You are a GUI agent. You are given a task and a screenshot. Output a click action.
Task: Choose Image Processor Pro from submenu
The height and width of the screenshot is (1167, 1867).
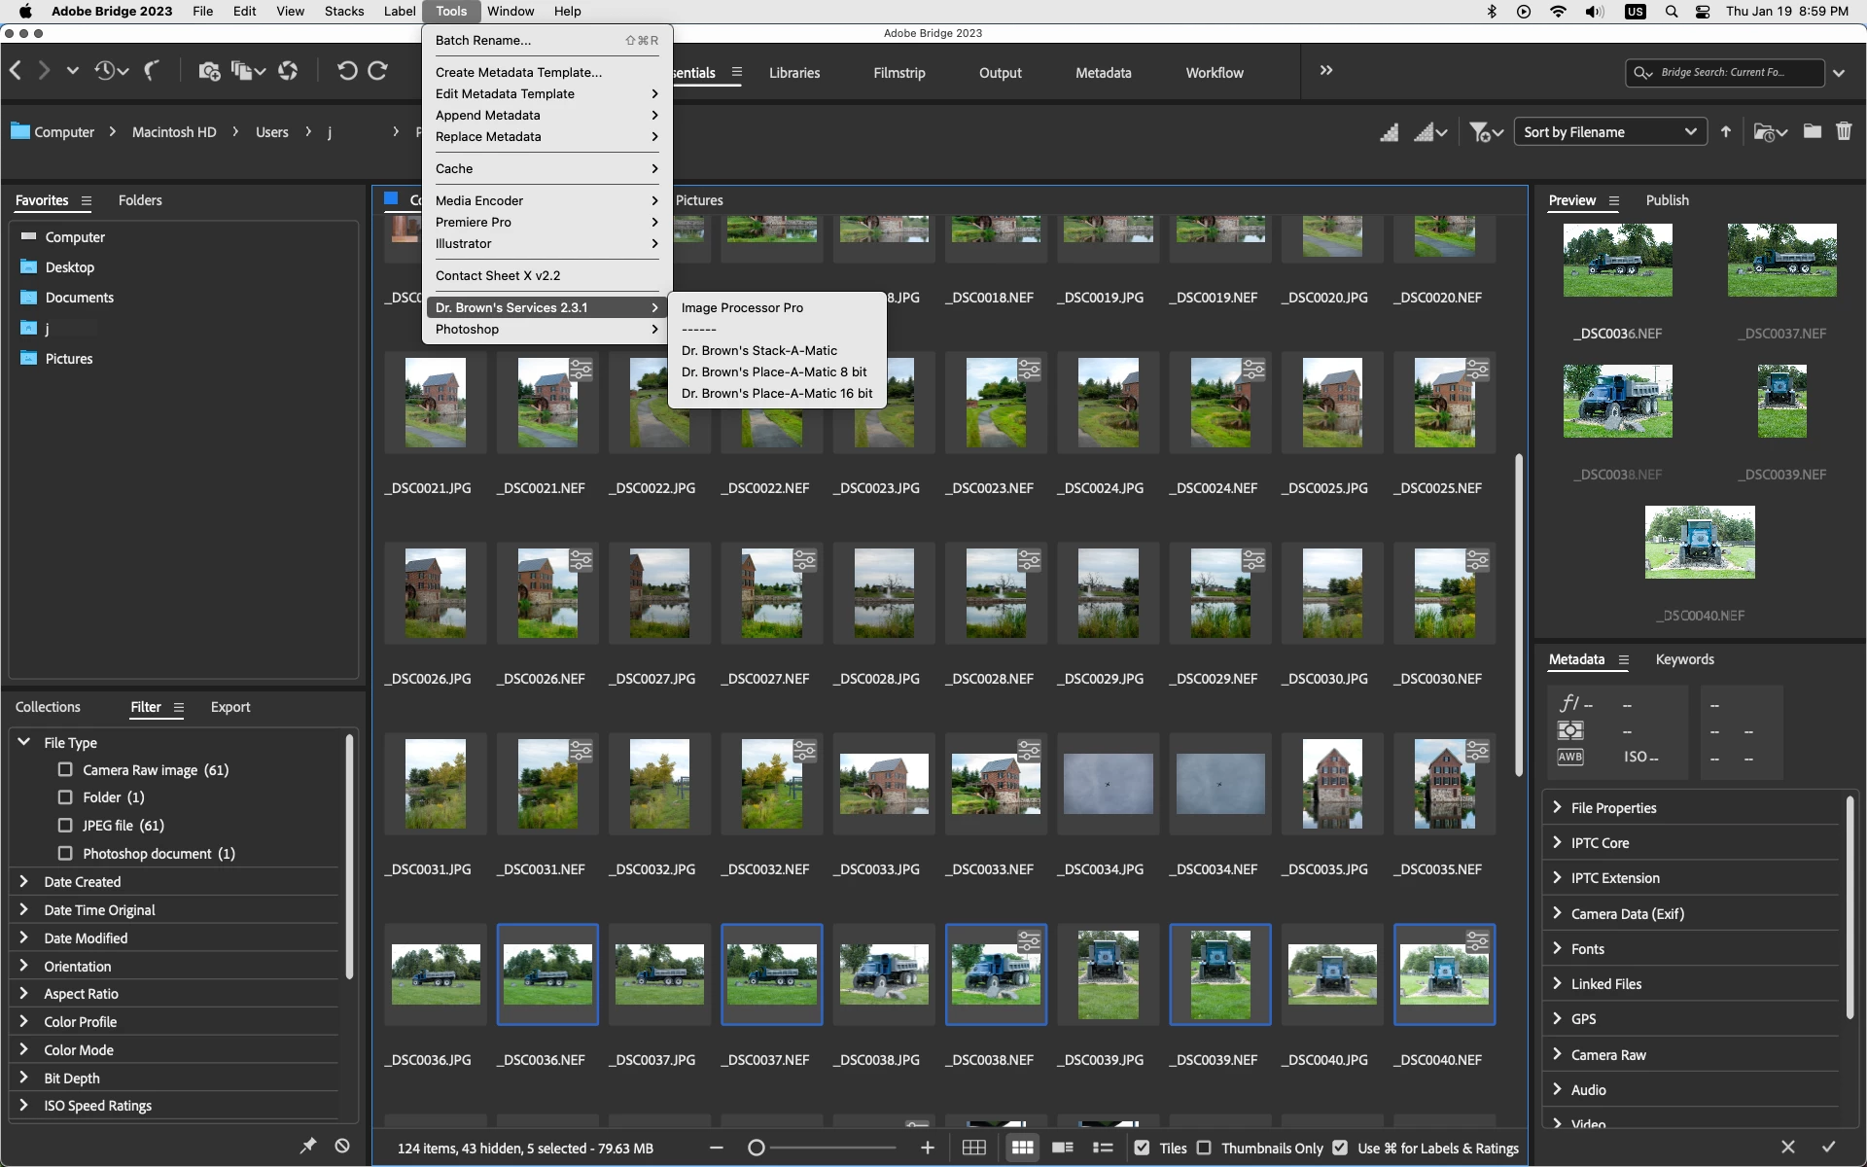[x=742, y=307]
